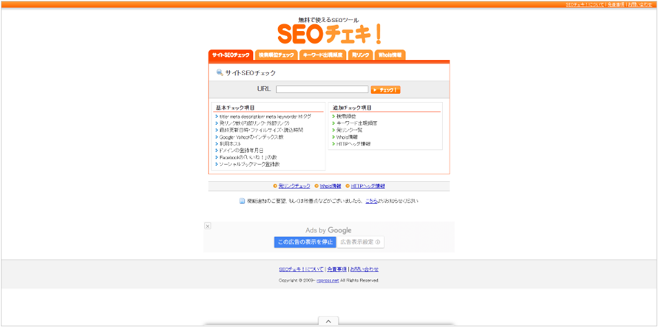This screenshot has height=327, width=658.
Task: Click the 'ドメインの登録年月日' list item
Action: coord(241,151)
